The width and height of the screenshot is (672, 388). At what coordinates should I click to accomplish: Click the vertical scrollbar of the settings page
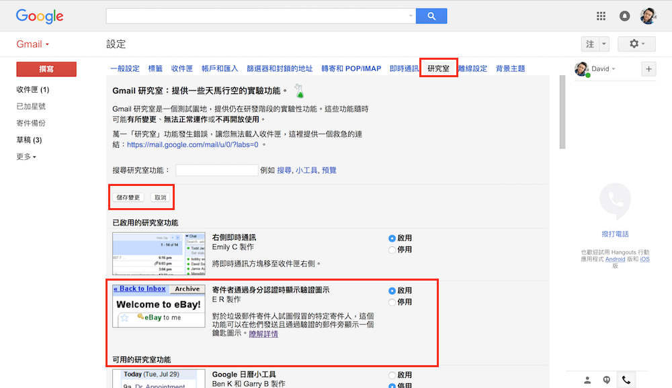(x=562, y=107)
